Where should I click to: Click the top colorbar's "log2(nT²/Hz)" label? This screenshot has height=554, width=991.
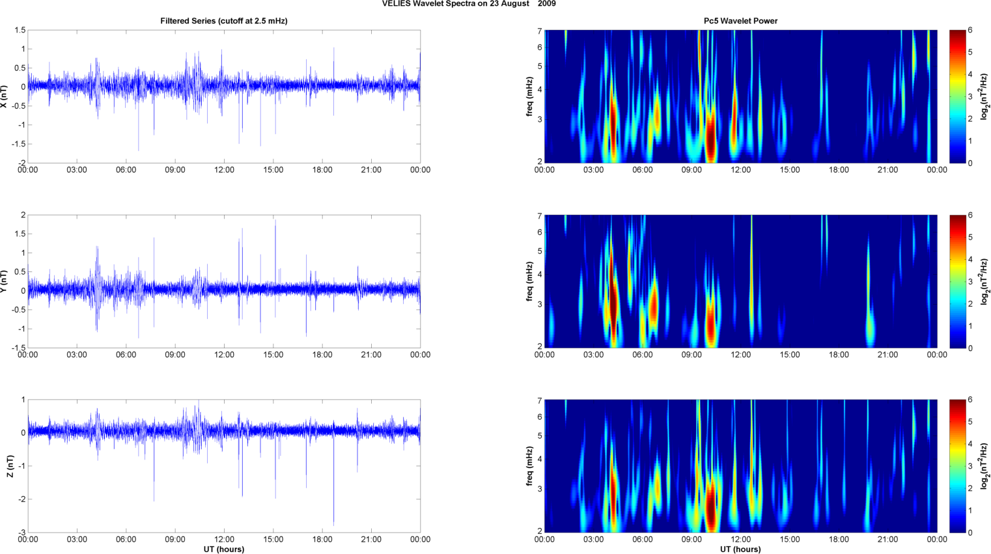[984, 96]
